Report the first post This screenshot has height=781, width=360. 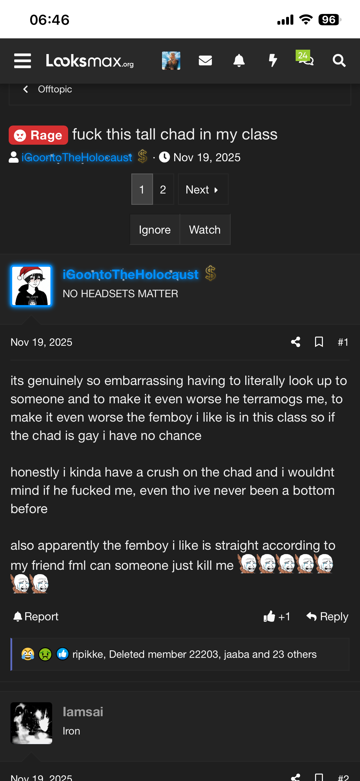[36, 616]
